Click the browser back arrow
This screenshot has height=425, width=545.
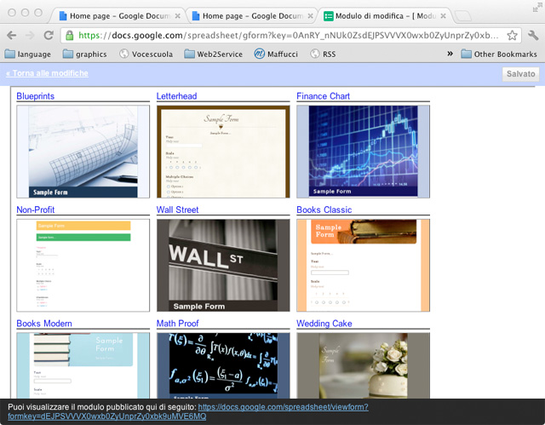pos(11,35)
